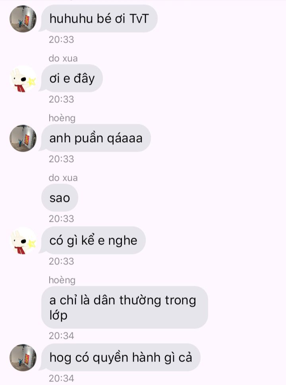Screen dimensions: 286x385
Task: Tap the 20:33 timestamp under "có gì kể e nghe"
Action: [x=61, y=261]
